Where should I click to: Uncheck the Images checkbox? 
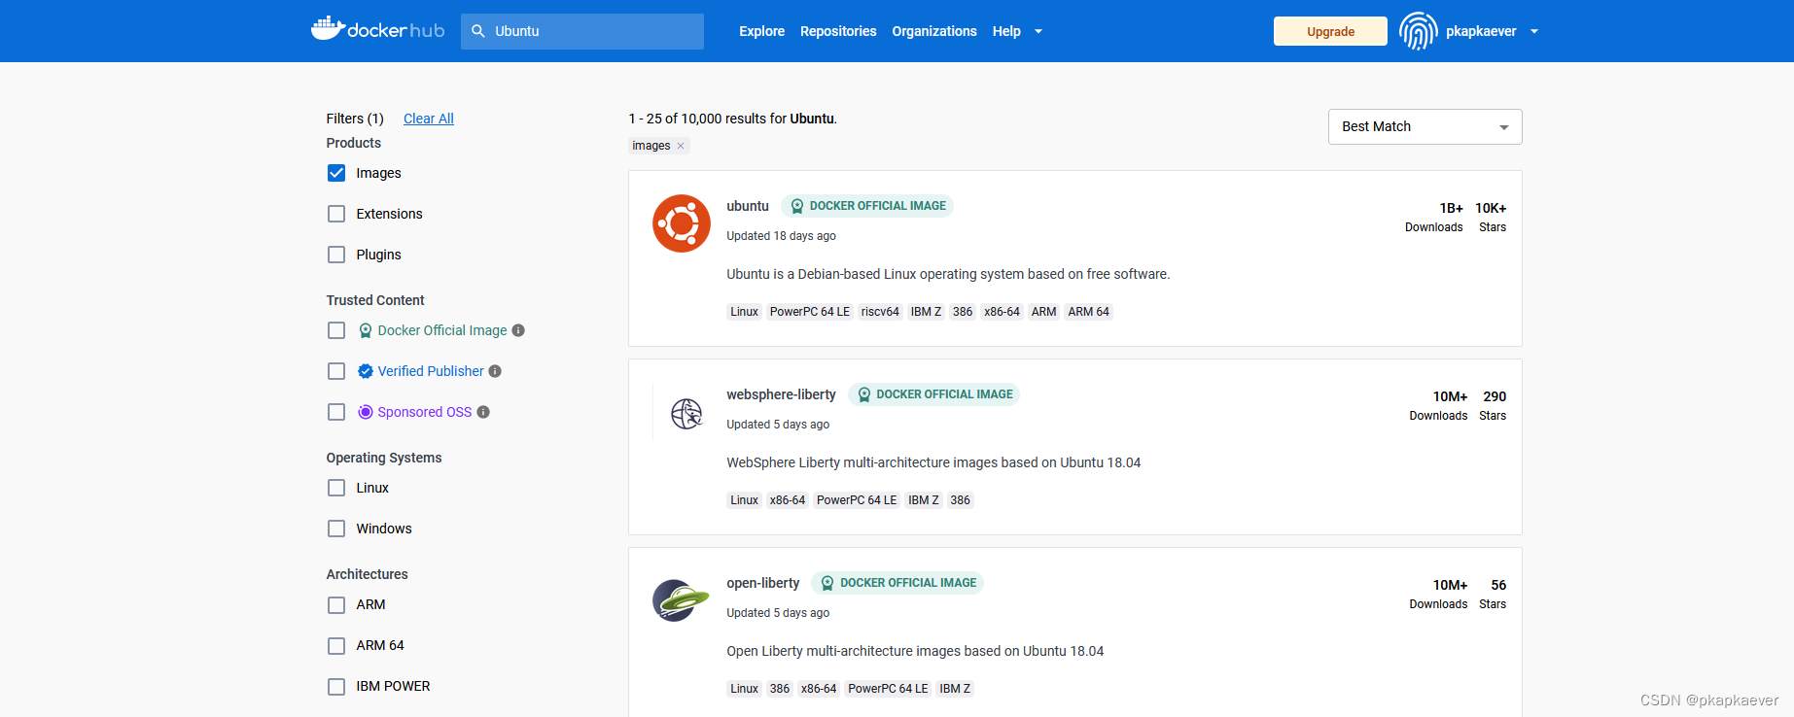336,173
